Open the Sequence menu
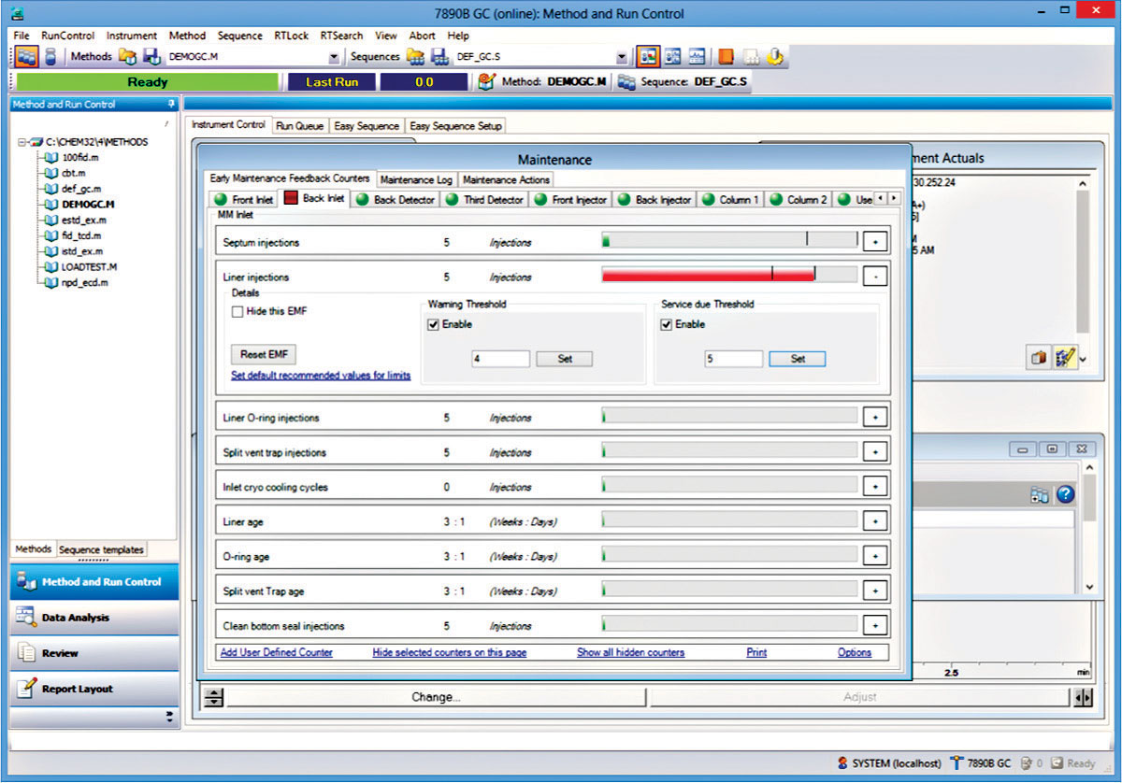 240,36
